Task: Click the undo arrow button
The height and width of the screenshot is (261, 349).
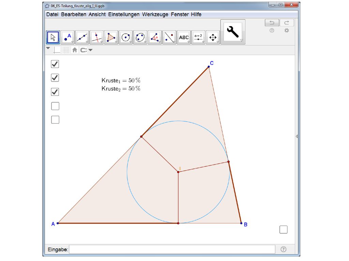Action: click(x=272, y=23)
